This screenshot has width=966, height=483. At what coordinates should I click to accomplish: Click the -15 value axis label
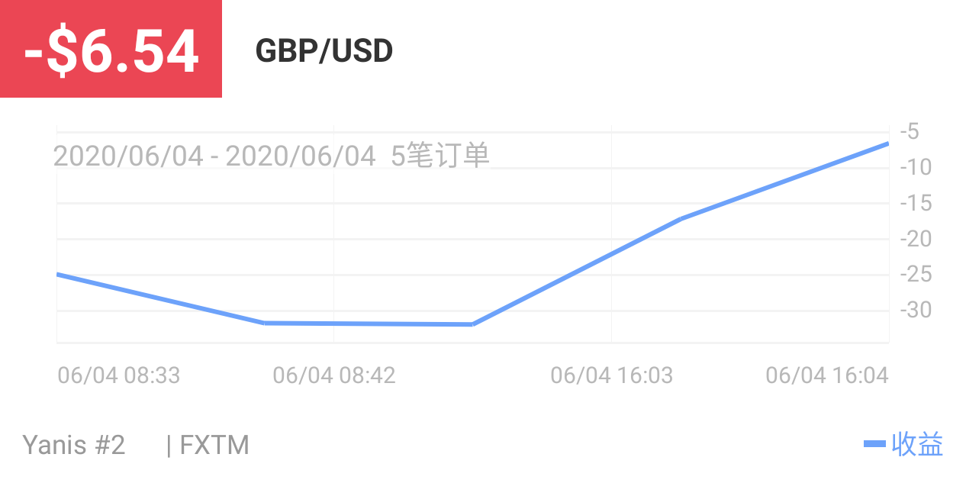916,203
